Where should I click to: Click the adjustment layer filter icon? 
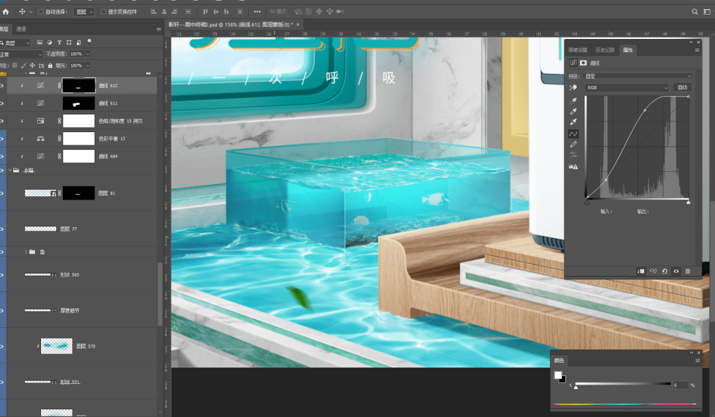point(49,42)
